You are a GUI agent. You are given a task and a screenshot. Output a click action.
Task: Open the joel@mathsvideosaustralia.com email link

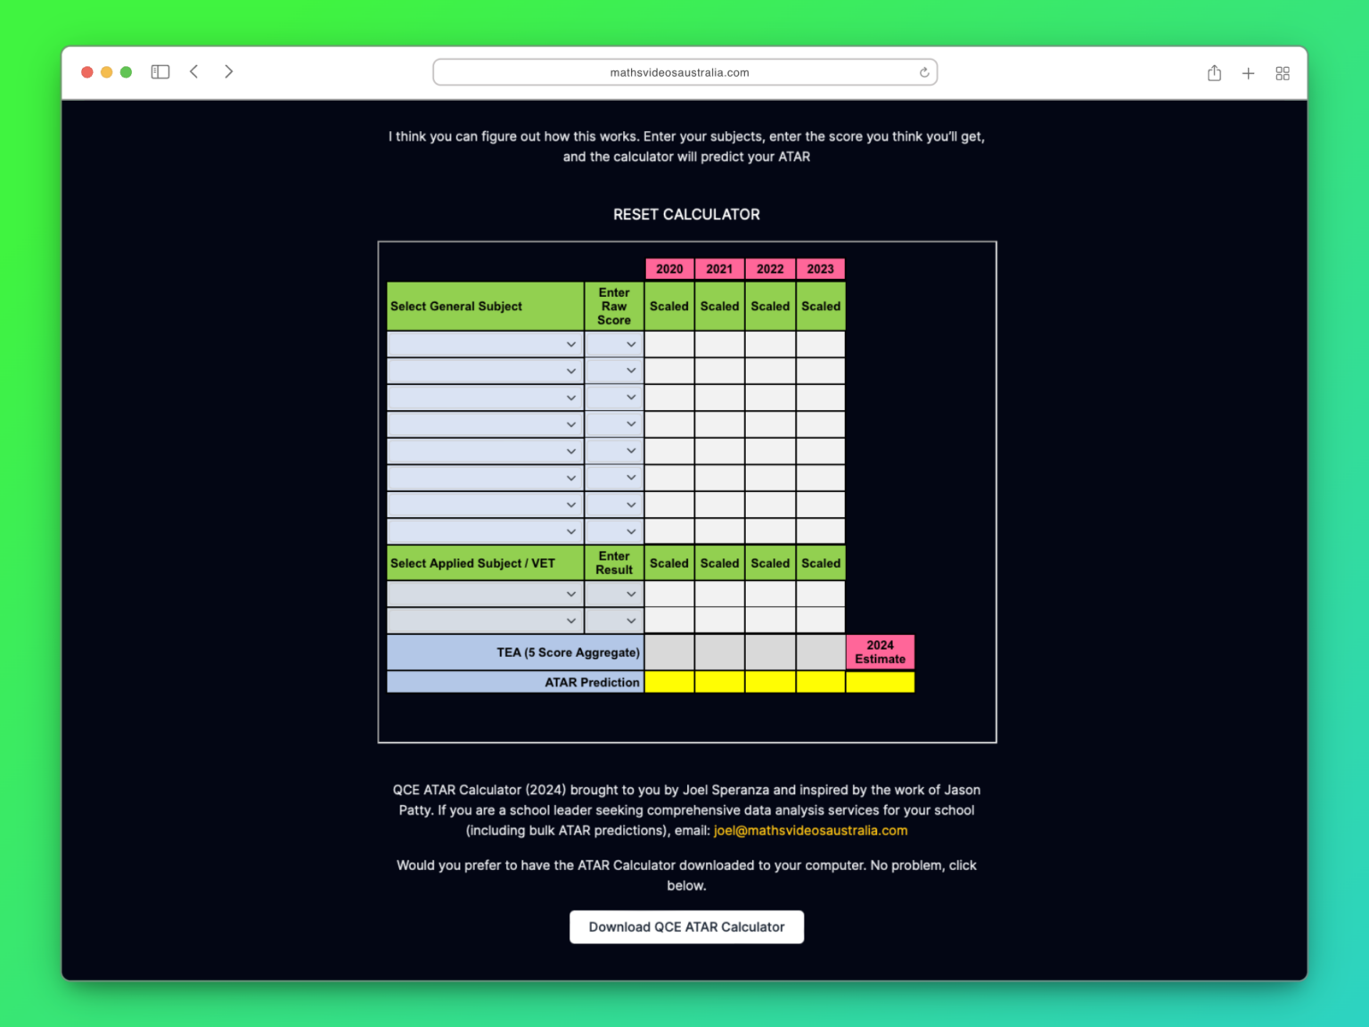(810, 830)
